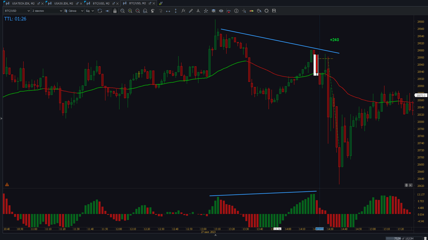Click the vertical stretch arrows icon

tap(176, 11)
